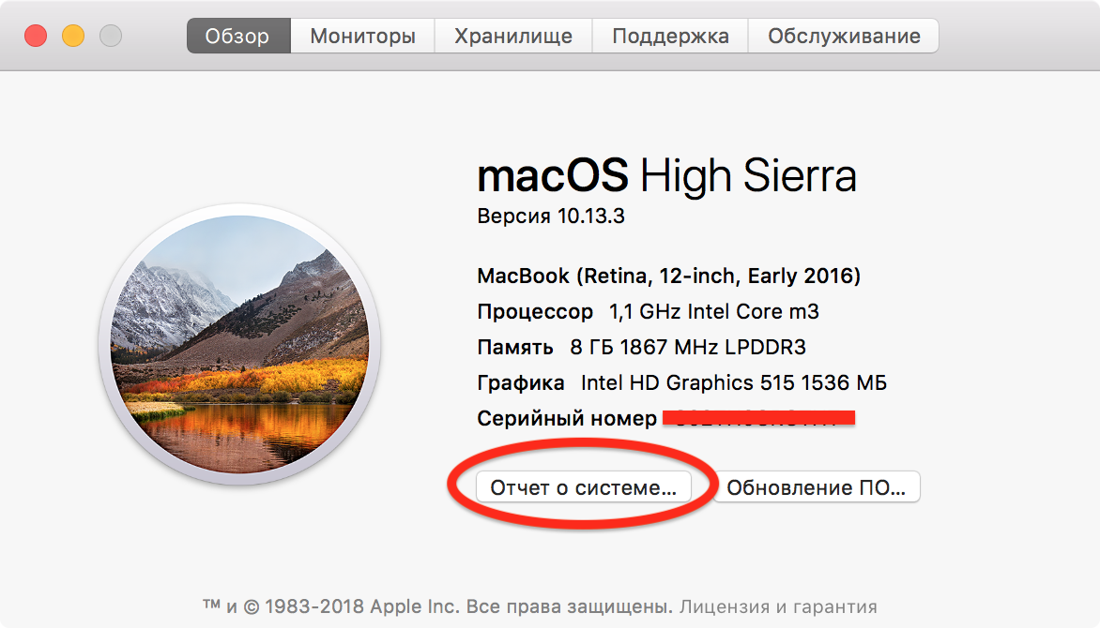This screenshot has height=628, width=1100.
Task: Select the Хранилище tab
Action: tap(513, 36)
